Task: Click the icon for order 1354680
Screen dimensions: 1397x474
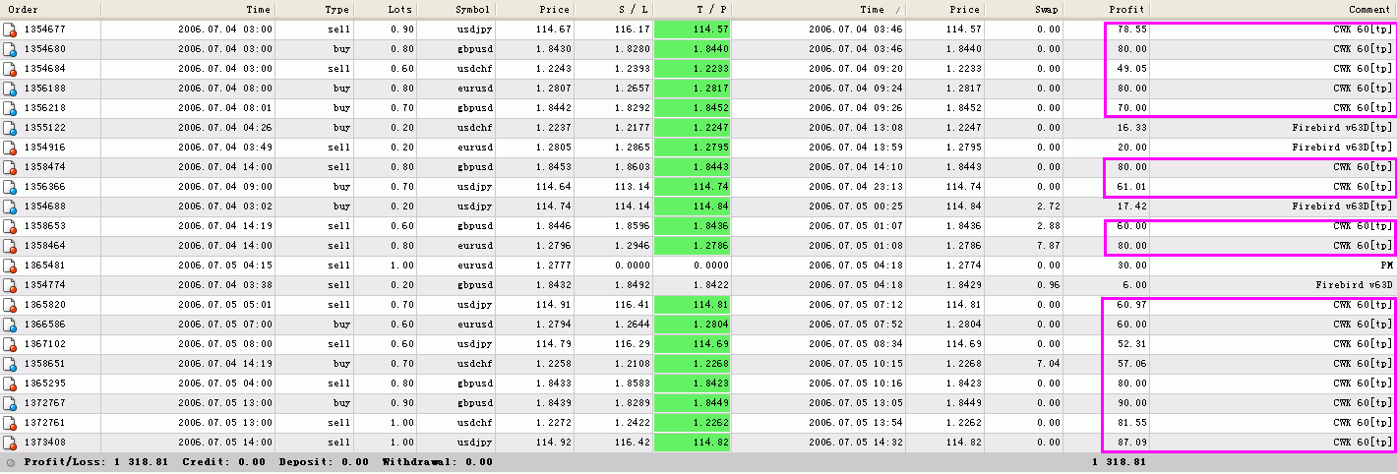Action: (10, 49)
